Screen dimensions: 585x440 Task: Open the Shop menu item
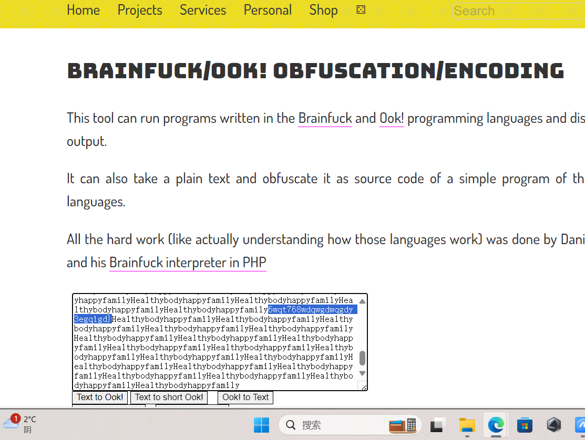(x=323, y=10)
